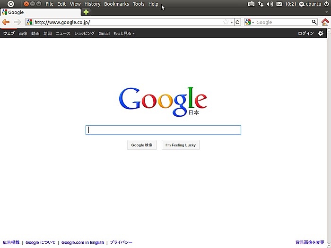Click the vertical page scrollbar
This screenshot has height=248, width=331.
pyautogui.click(x=329, y=138)
